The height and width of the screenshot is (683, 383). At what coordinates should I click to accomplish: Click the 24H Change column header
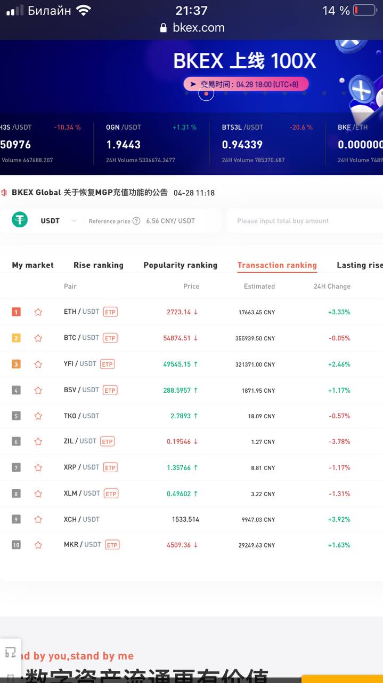pos(332,287)
